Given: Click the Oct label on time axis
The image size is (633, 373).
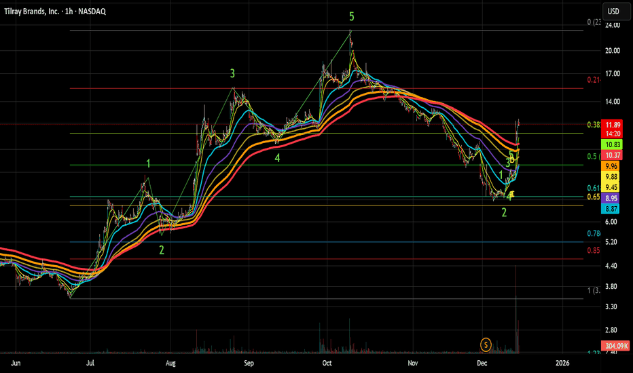Looking at the screenshot, I should [x=327, y=363].
